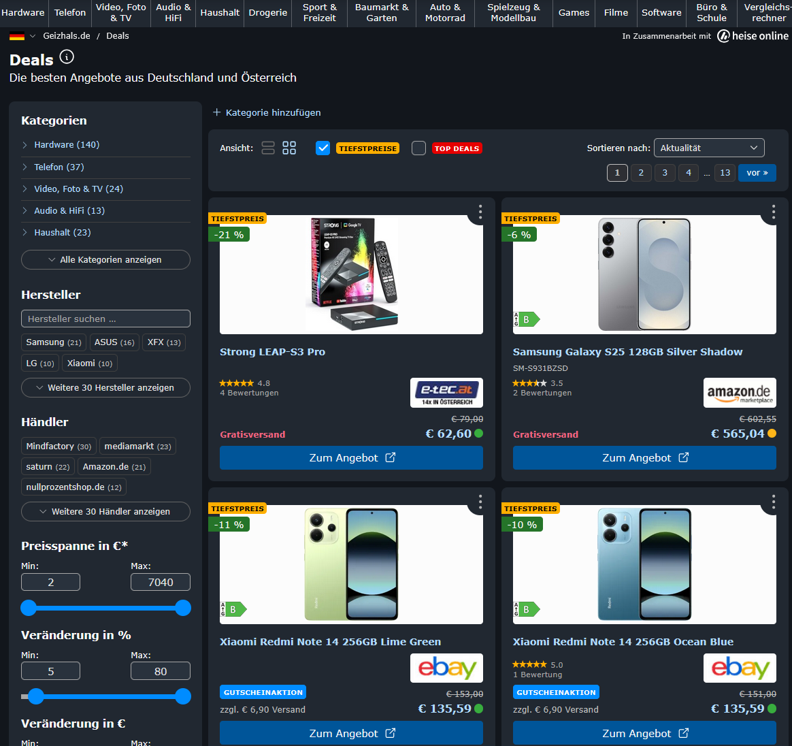
Task: Click the Deals info icon
Action: (67, 56)
